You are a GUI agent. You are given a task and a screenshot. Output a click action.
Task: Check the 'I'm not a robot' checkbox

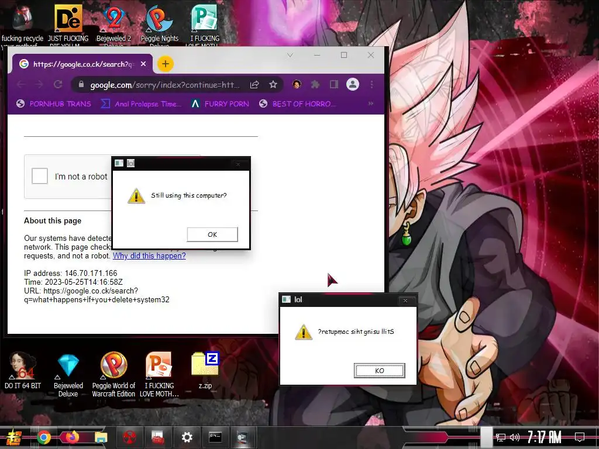(40, 176)
